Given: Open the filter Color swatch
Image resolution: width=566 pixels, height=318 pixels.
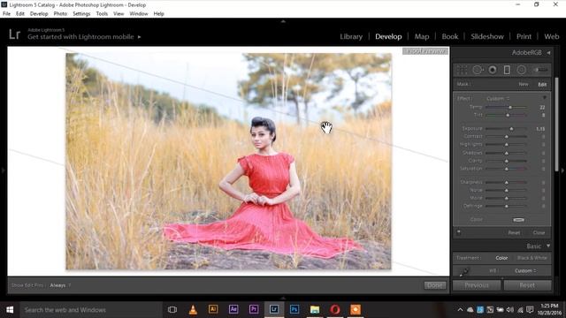Looking at the screenshot, I should [x=519, y=220].
